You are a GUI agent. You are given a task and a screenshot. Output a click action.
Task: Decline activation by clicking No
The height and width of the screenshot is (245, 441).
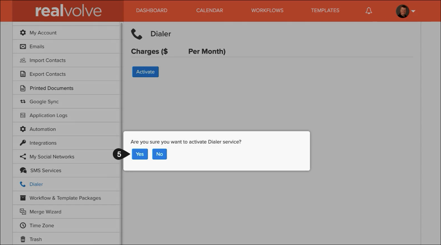click(x=159, y=154)
